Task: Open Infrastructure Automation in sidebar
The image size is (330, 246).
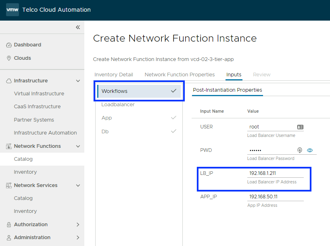Action: 45,133
